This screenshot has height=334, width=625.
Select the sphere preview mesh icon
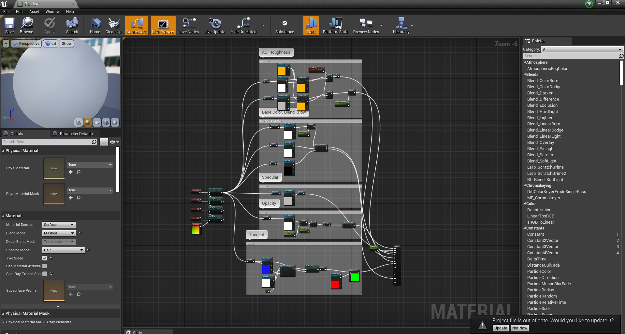pyautogui.click(x=87, y=122)
